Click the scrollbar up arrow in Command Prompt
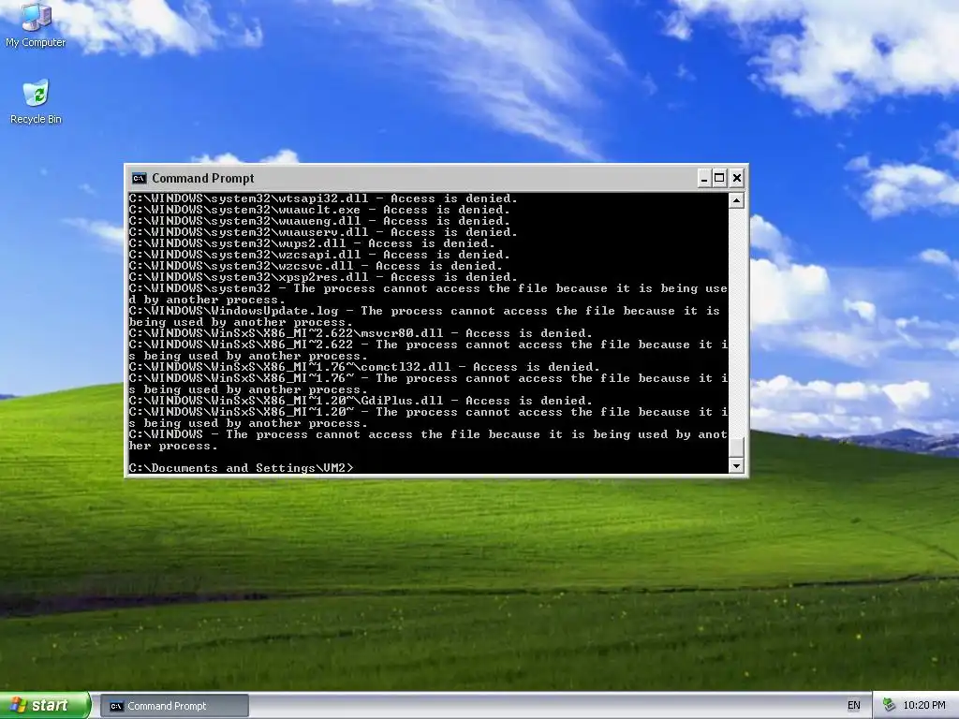The height and width of the screenshot is (719, 959). coord(736,200)
